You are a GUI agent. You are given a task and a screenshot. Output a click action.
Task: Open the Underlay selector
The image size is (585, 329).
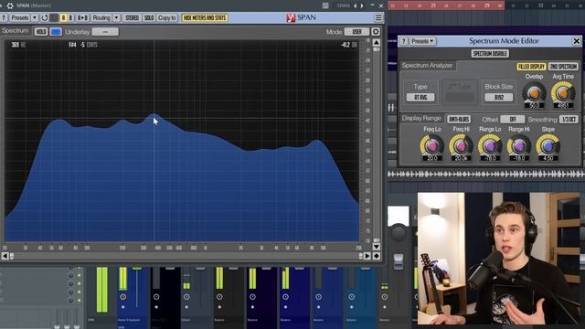coord(105,32)
